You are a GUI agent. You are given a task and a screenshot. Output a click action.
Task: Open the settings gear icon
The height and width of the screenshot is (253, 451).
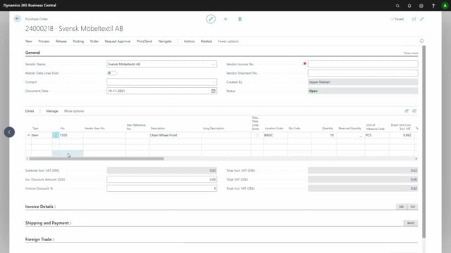(x=421, y=6)
